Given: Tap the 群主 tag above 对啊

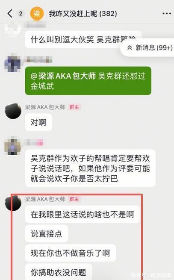Looking at the screenshot, I should point(74,107).
